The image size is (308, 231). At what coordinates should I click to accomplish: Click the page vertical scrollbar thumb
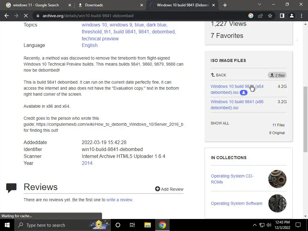point(306,119)
